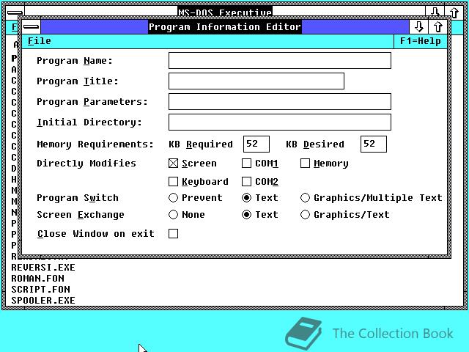Minimize Program Information Editor with the down arrow

coord(418,27)
